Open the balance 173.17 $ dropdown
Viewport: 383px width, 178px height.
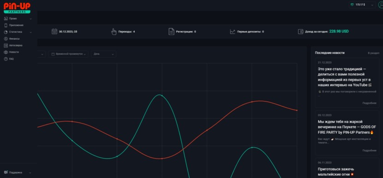coord(362,5)
